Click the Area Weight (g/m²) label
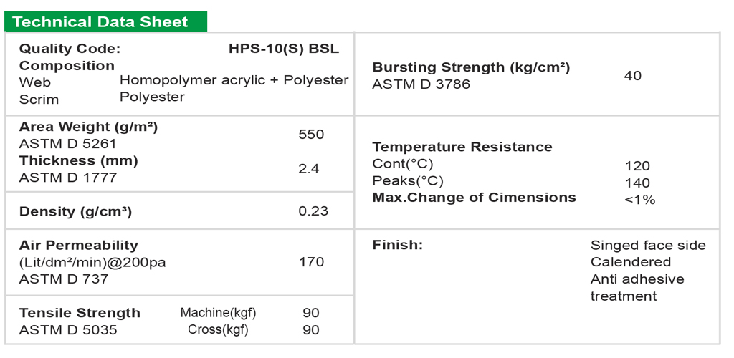 coord(88,127)
